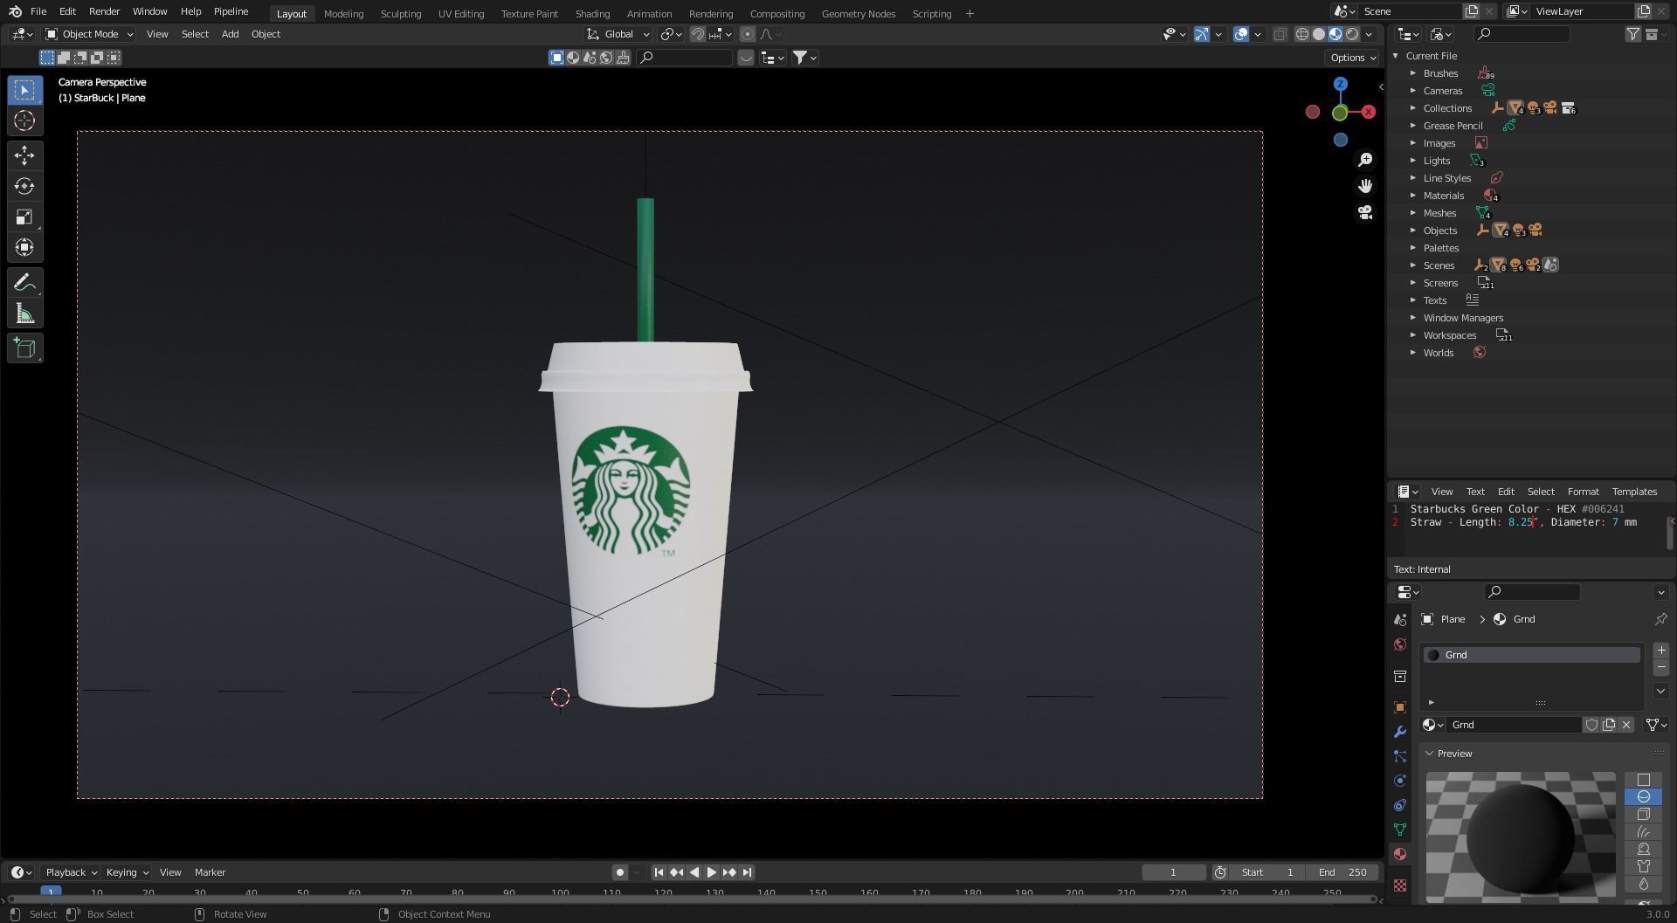The width and height of the screenshot is (1677, 923).
Task: Click the pan hand viewport gizmo
Action: point(1365,186)
